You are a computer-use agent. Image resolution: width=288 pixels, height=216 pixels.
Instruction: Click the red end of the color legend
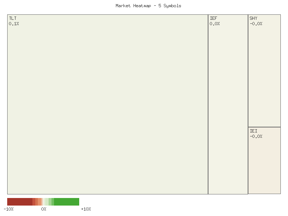tap(13, 202)
